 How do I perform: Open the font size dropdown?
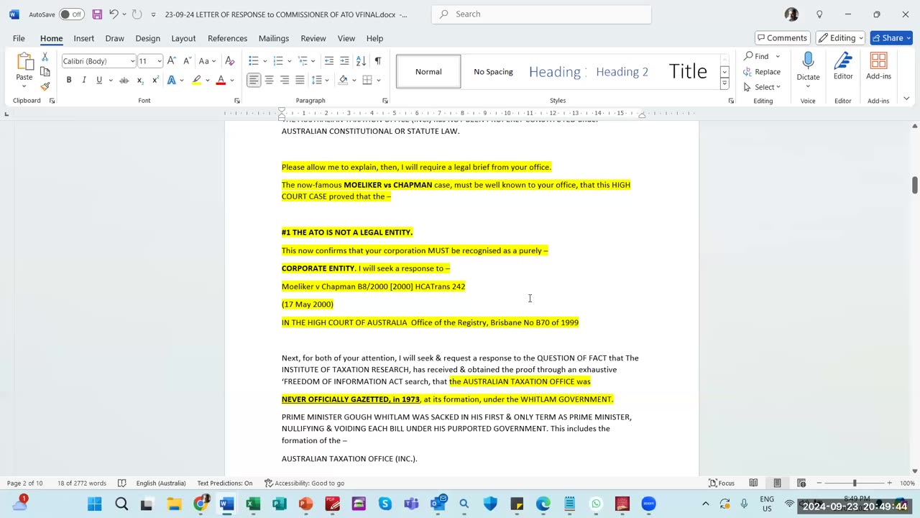[160, 61]
